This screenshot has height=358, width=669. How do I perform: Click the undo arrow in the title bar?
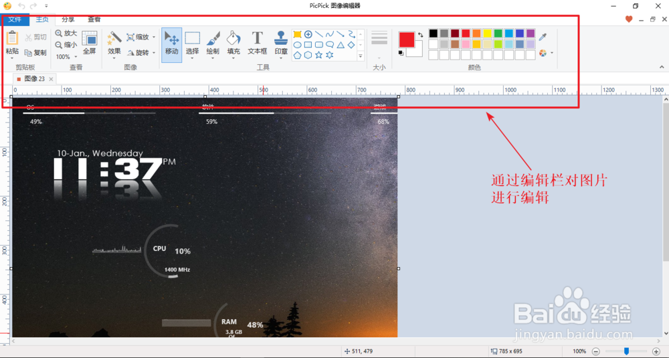pyautogui.click(x=21, y=6)
